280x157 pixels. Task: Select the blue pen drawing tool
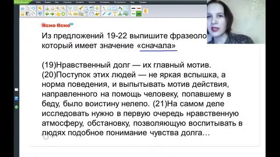(104, 14)
